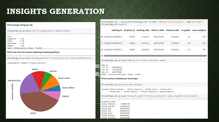This screenshot has width=219, height=122.
Task: Click the horizontal scrollbar under the bookings table
Action: pos(155,56)
